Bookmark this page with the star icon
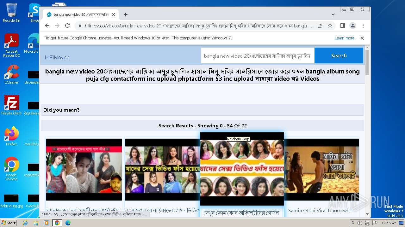Screen dimensions: 405x227 point(330,26)
